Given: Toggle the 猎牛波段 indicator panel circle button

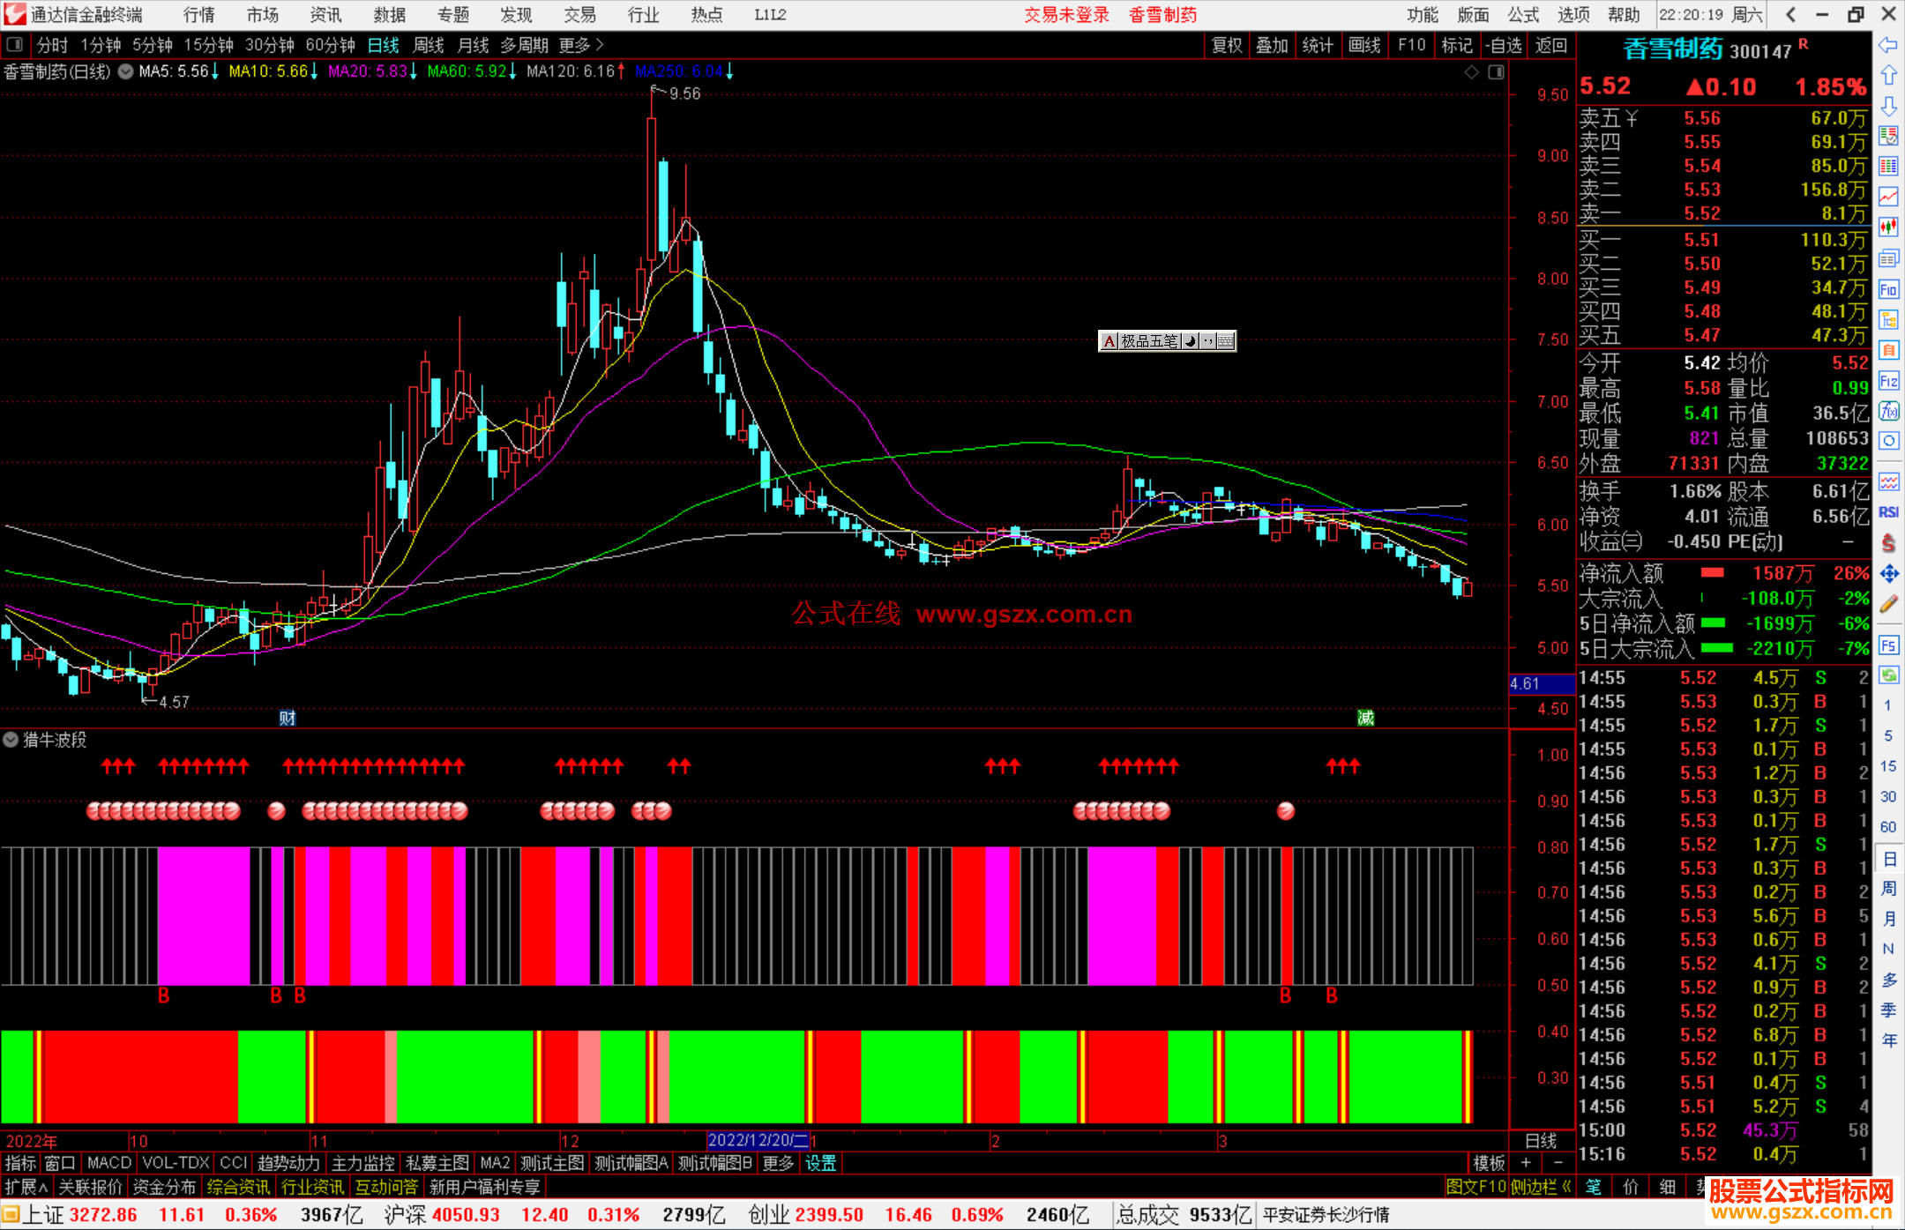Looking at the screenshot, I should click(x=11, y=740).
